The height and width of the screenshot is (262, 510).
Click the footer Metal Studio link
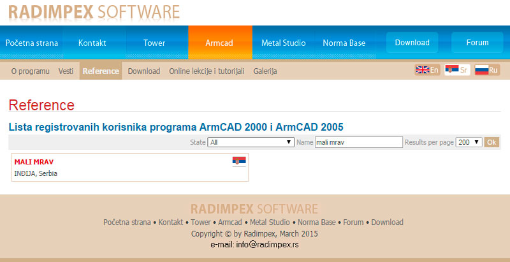[x=270, y=222]
